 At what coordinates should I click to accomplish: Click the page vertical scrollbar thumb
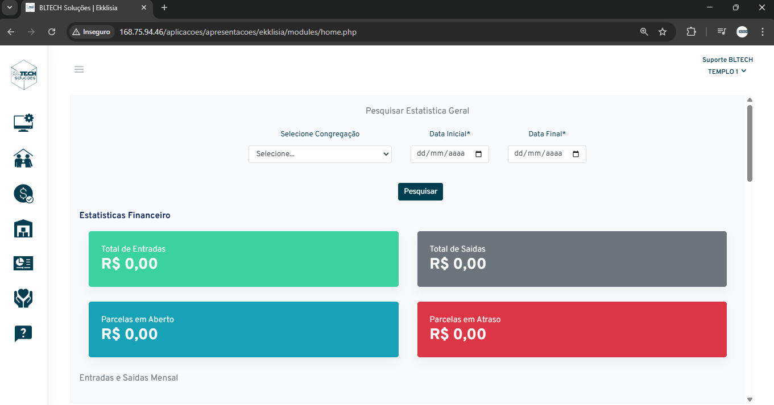750,143
